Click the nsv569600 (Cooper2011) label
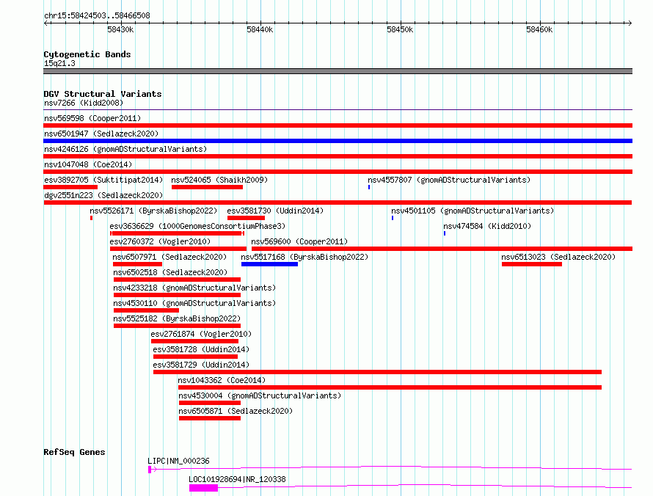 point(299,241)
